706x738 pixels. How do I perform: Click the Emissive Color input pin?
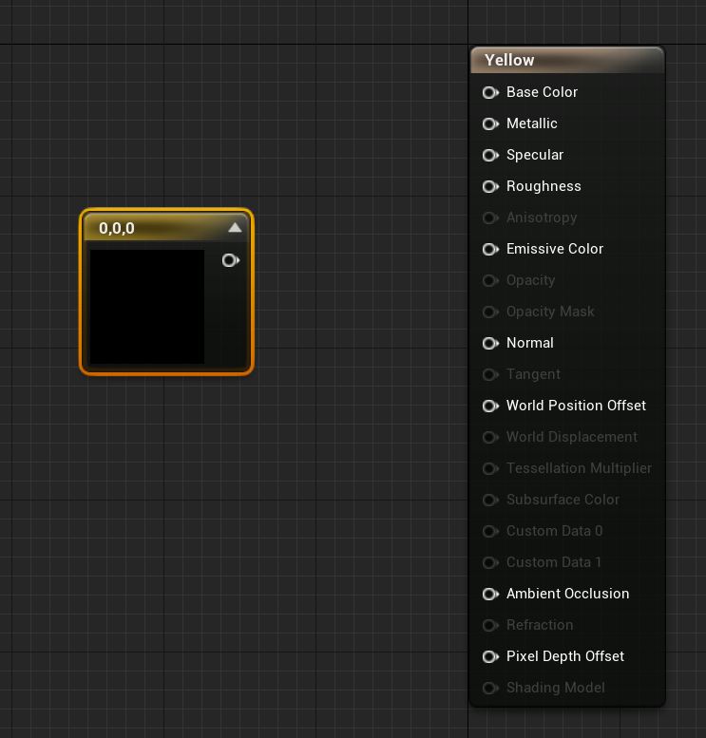coord(490,249)
